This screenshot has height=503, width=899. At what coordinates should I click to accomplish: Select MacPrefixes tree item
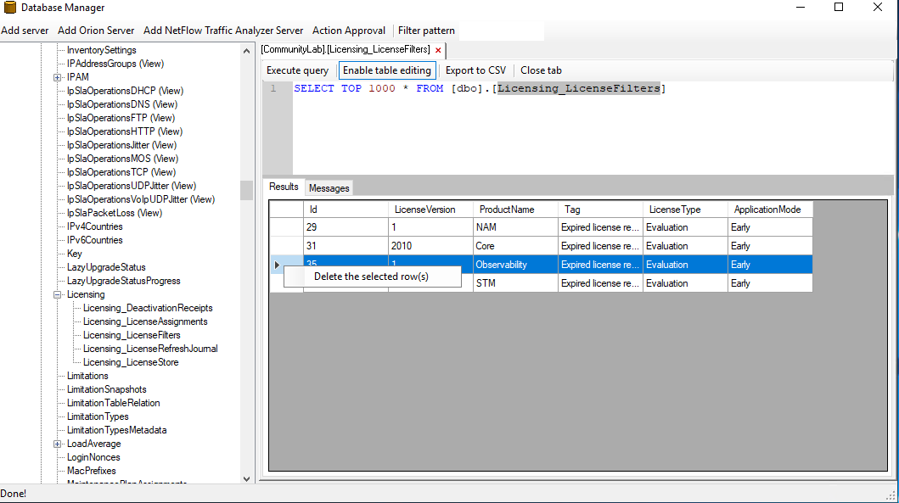pyautogui.click(x=91, y=471)
